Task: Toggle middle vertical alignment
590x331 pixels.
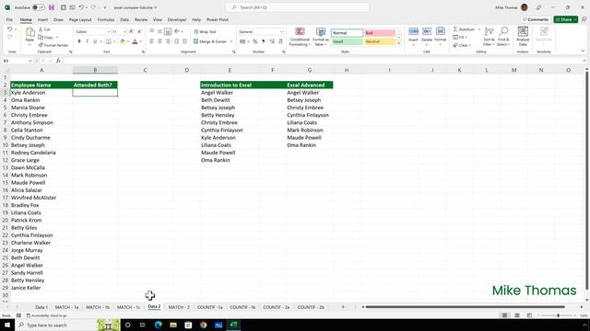Action: [159, 31]
